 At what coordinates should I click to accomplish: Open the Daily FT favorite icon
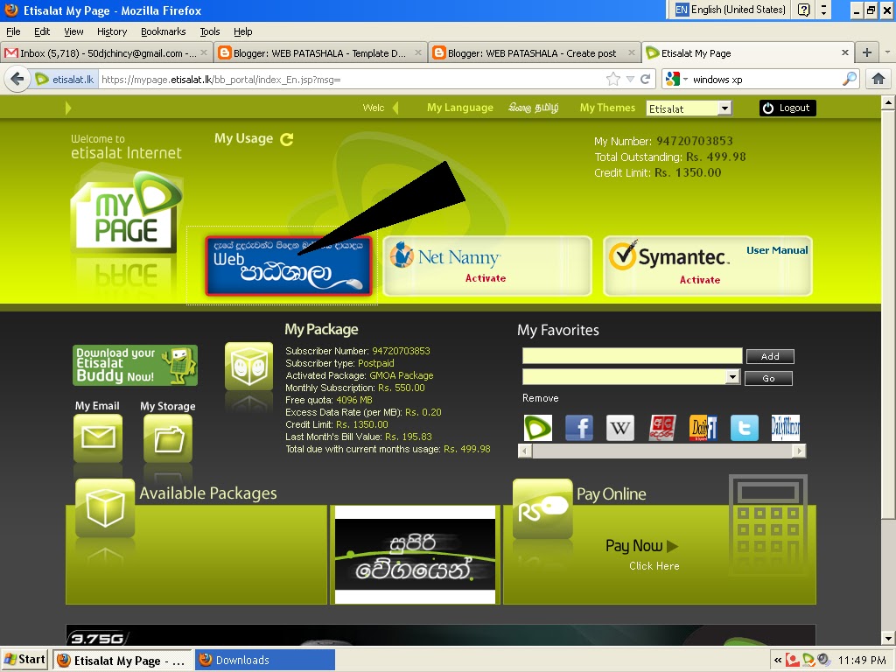703,428
